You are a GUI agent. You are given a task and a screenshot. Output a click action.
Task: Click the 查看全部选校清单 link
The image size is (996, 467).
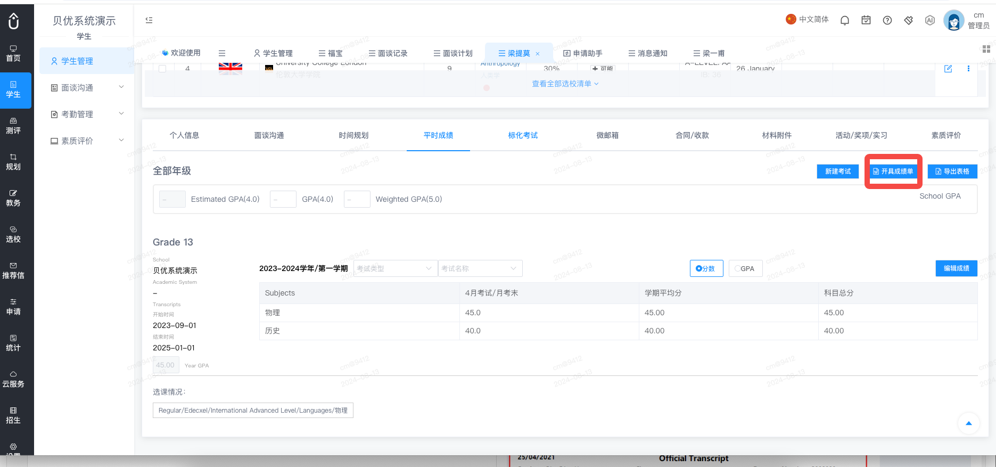click(x=565, y=84)
